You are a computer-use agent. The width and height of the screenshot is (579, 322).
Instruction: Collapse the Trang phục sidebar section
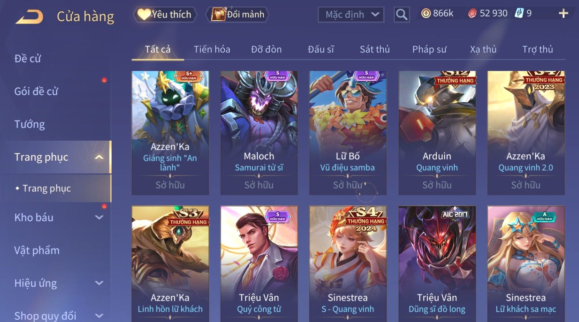pyautogui.click(x=99, y=157)
